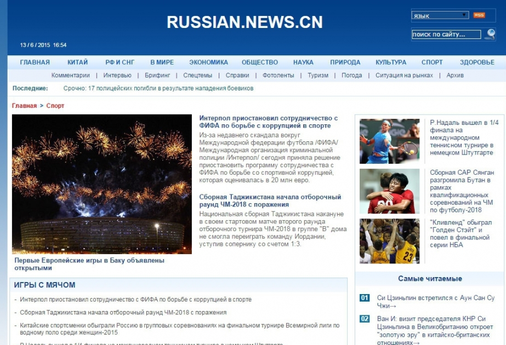Select the ЭКОНОМИКА menu item
This screenshot has width=506, height=345.
click(x=208, y=62)
